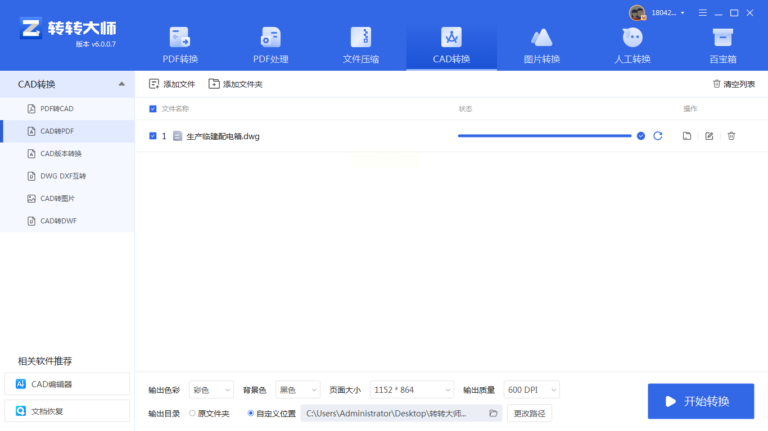Collapse the CAD转换 sidebar section
The width and height of the screenshot is (768, 431).
tap(122, 84)
